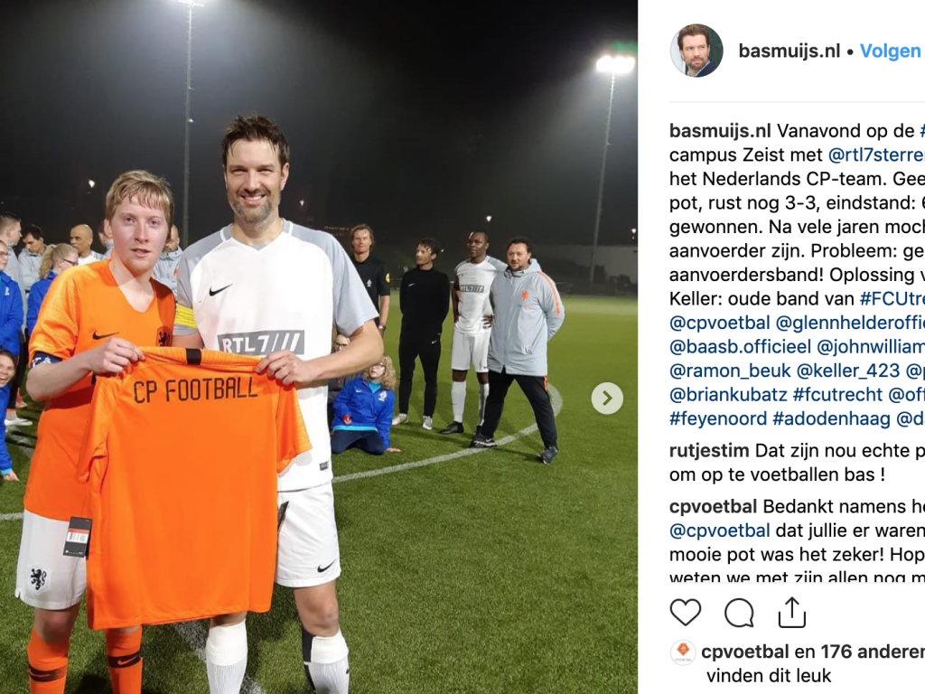
Task: Open the #feyenoord hashtag
Action: click(718, 418)
